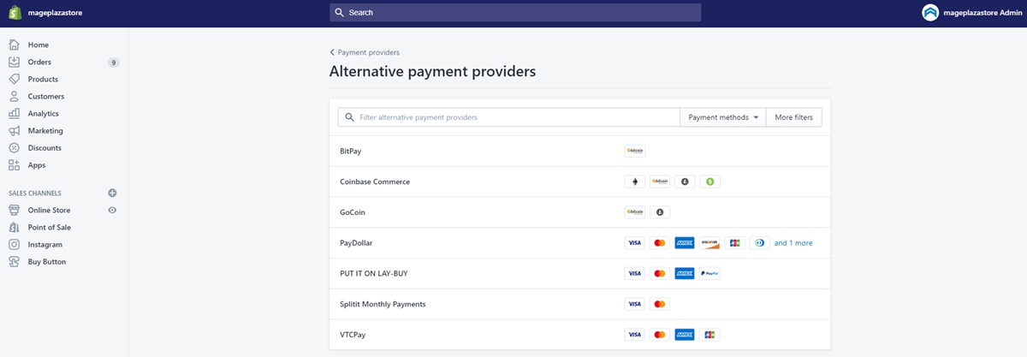Add a sales channel with plus icon
The height and width of the screenshot is (357, 1027).
click(x=112, y=193)
